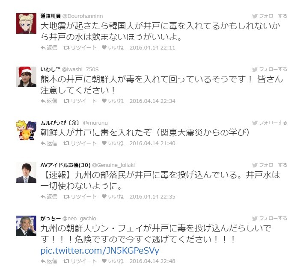Retweet the @murunu tweet
Screen dimensions: 297x269
(80, 143)
